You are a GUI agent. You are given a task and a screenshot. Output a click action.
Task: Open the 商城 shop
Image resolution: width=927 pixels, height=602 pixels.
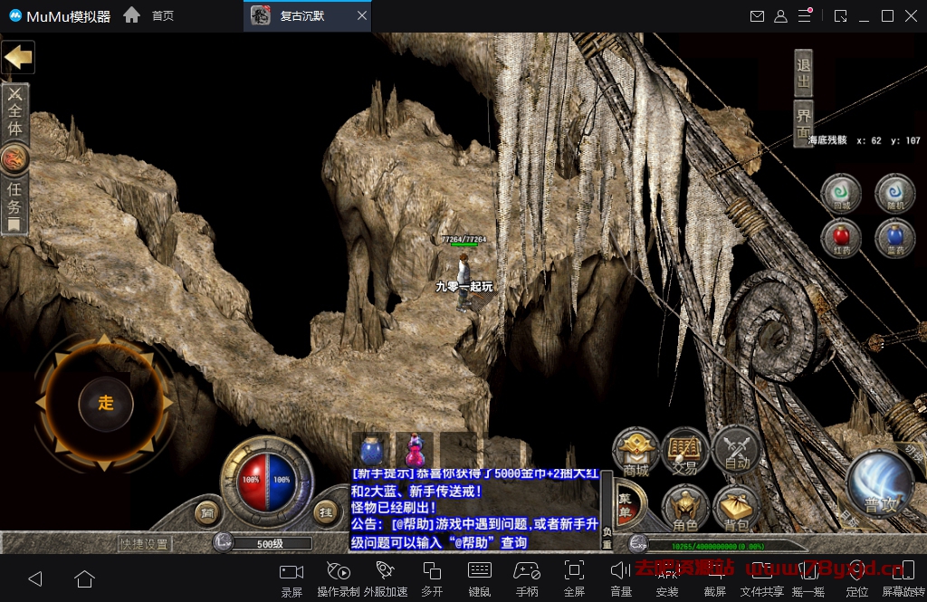coord(636,453)
